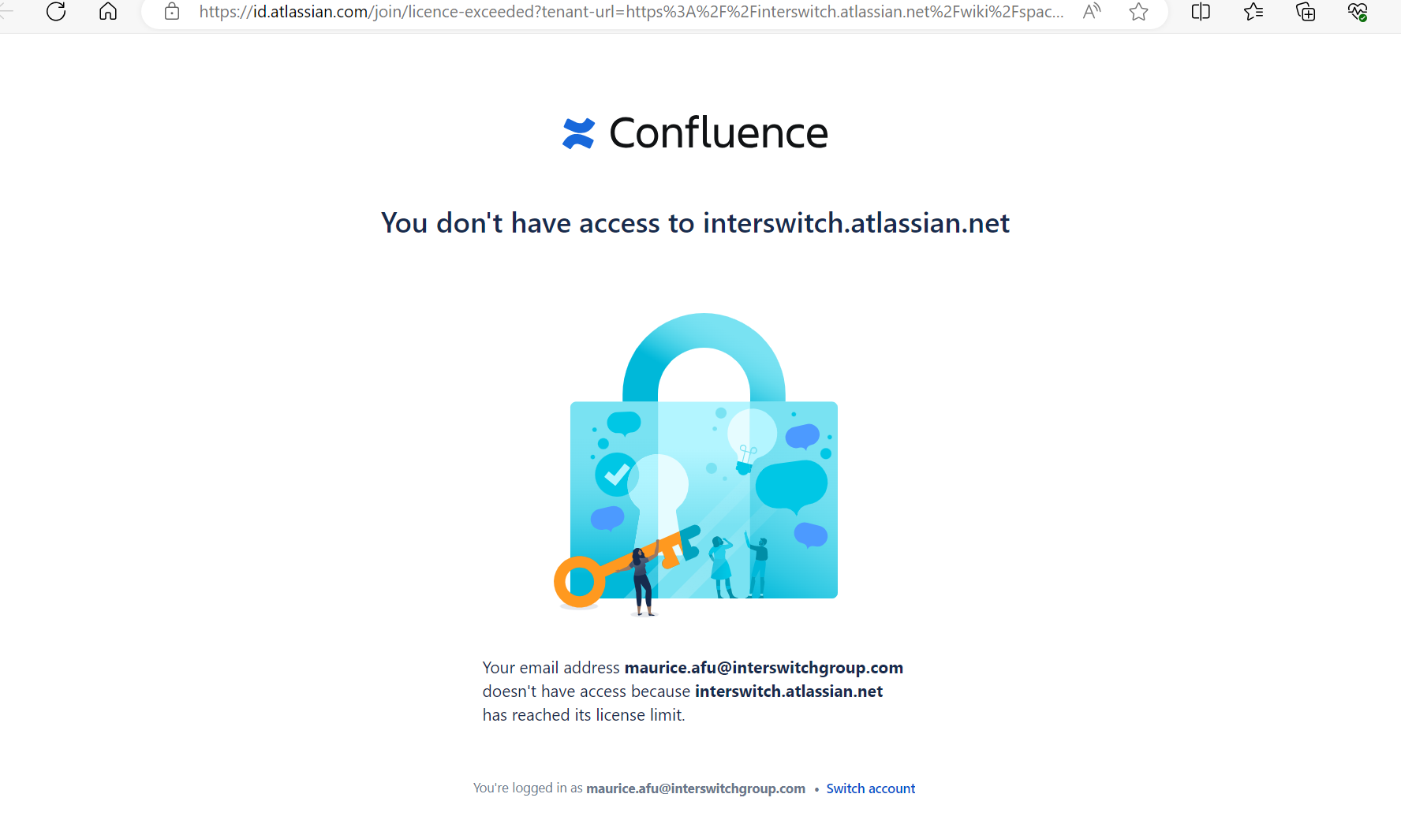The height and width of the screenshot is (820, 1401).
Task: Open Browser essentials heart-pulse icon
Action: point(1358,12)
